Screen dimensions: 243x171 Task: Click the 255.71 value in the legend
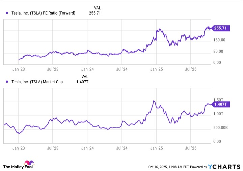pos(94,13)
